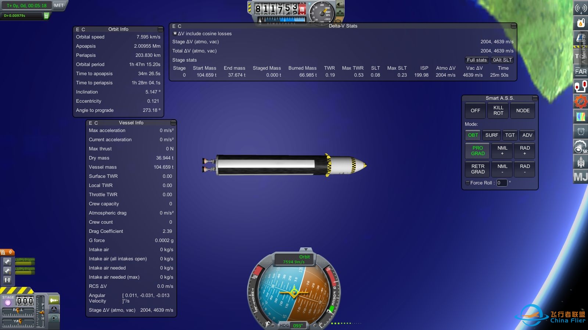588x330 pixels.
Task: Switch to maneuver mode orbit icon
Action: 54,318
